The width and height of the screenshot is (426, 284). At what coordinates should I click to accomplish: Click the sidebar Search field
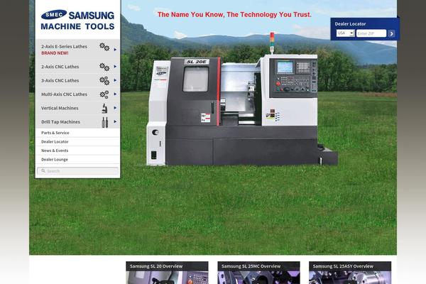coord(77,171)
